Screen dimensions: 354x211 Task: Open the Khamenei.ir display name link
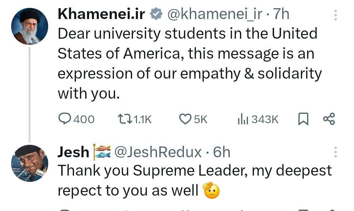coord(101,14)
